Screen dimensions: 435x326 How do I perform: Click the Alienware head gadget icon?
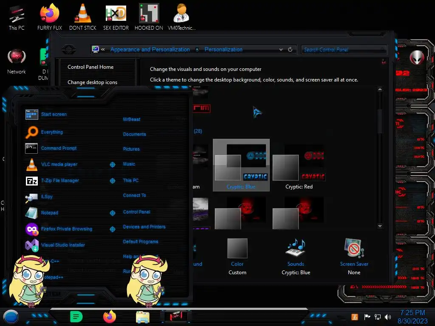[x=417, y=58]
